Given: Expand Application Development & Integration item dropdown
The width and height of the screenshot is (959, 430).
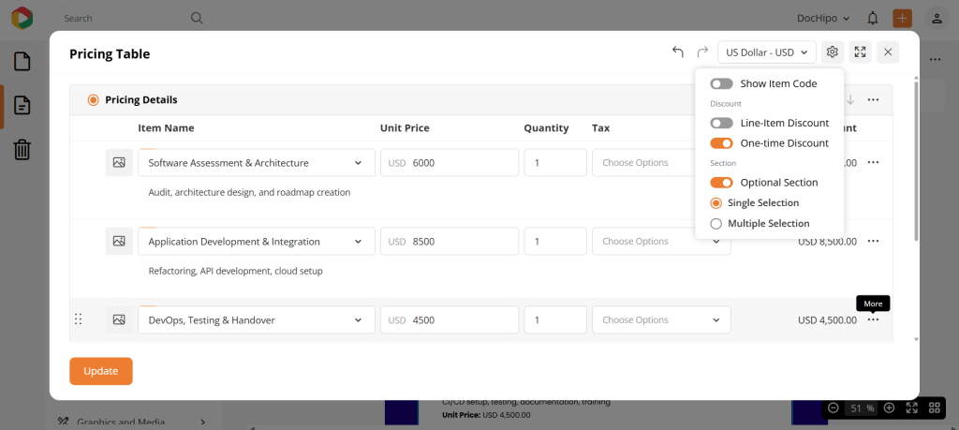Looking at the screenshot, I should [358, 241].
